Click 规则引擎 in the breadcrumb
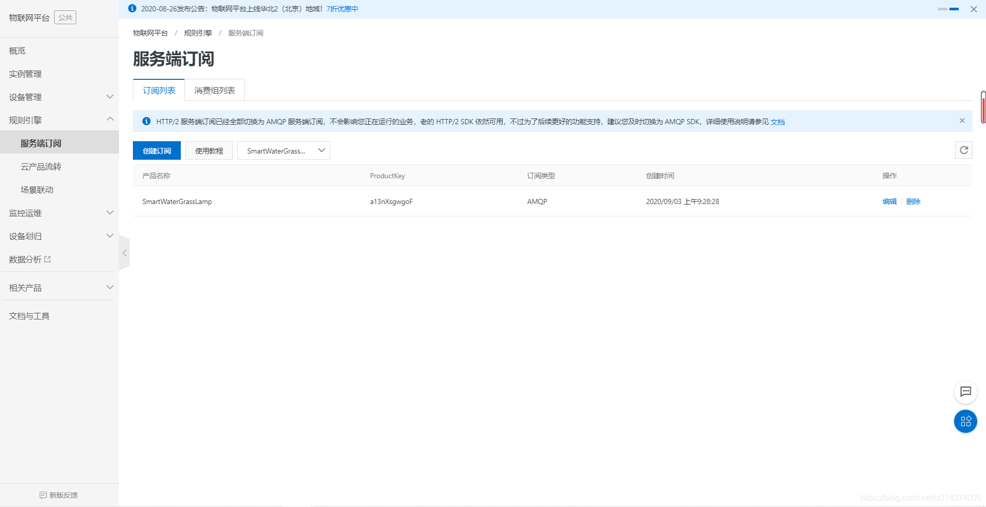The width and height of the screenshot is (986, 507). click(x=198, y=33)
